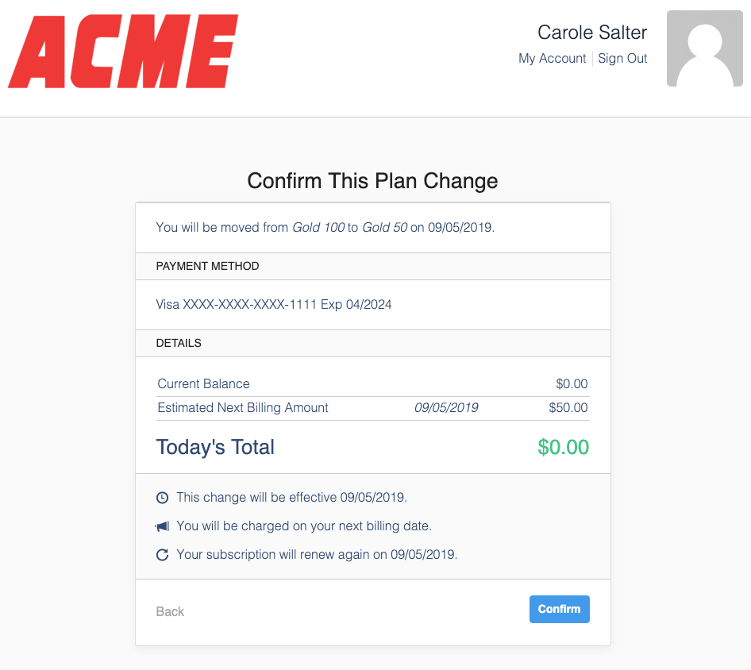The height and width of the screenshot is (670, 751).
Task: Click the clock icon beside effective date notice
Action: pos(162,497)
